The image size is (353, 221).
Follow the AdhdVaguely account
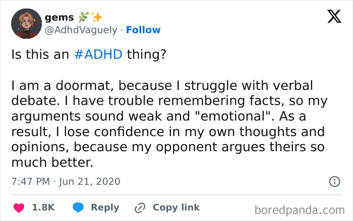(143, 30)
